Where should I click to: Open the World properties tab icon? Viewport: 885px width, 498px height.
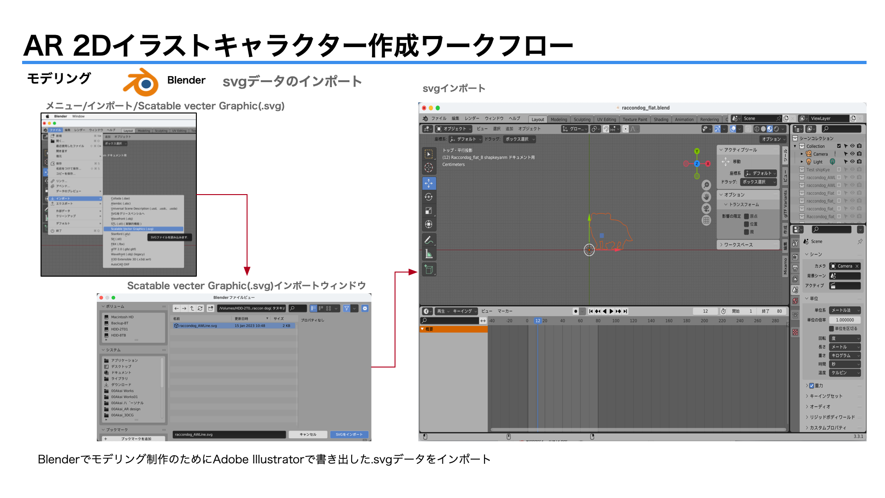(796, 301)
